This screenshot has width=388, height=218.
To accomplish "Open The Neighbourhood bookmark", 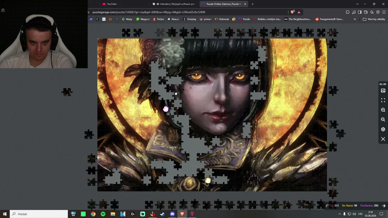I will (298, 19).
